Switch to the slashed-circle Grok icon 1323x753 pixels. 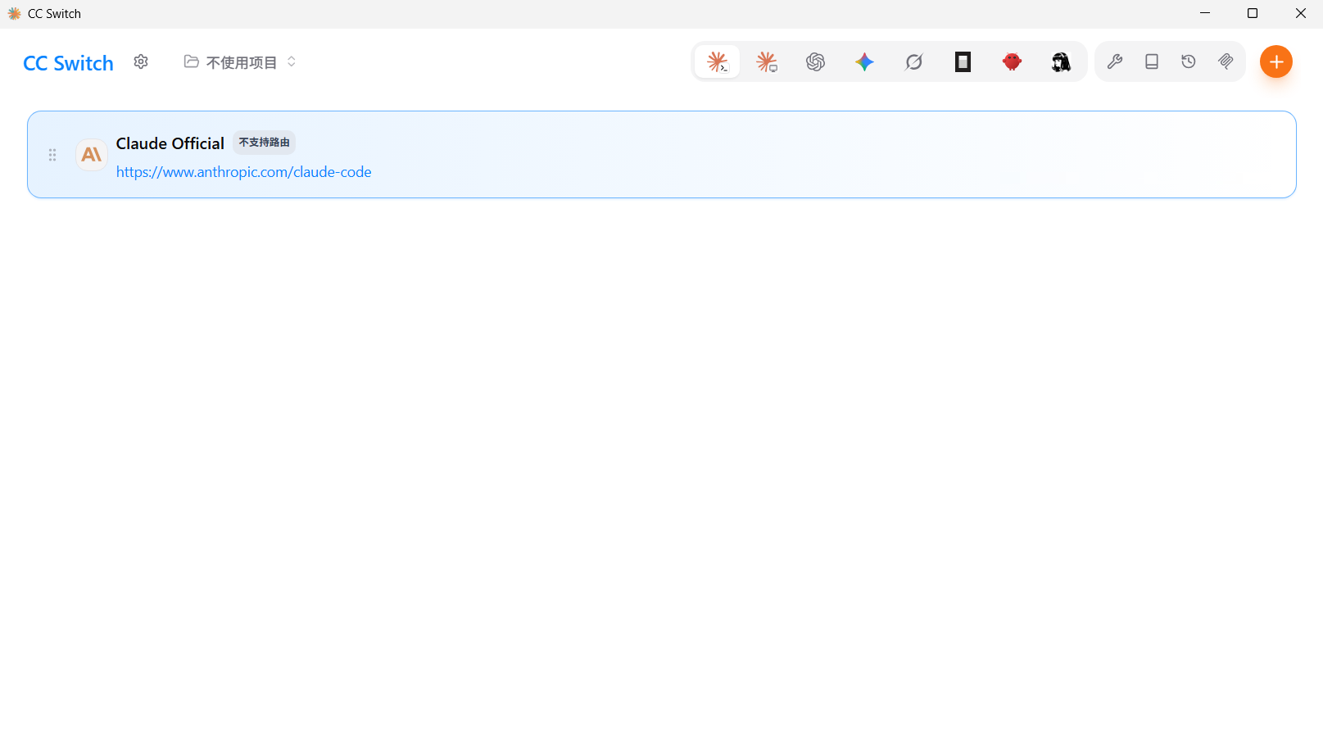click(x=913, y=61)
